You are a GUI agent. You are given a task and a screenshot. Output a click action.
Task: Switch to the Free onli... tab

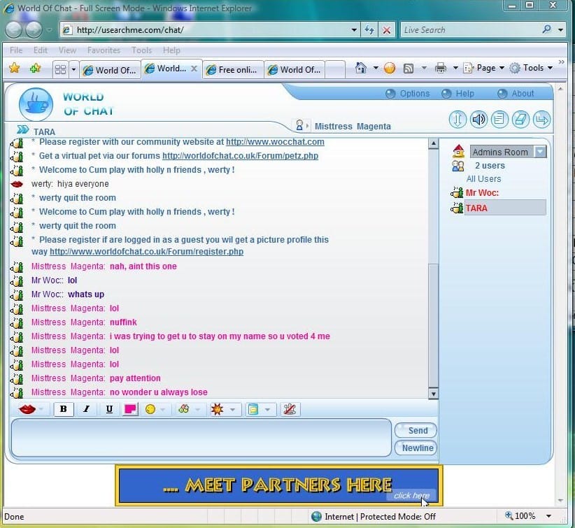233,70
